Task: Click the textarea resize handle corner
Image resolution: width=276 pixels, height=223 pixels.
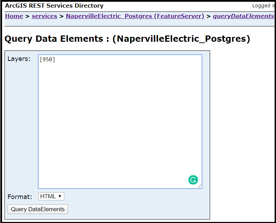Action: click(199, 186)
